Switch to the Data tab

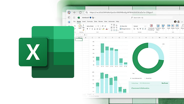96,22
